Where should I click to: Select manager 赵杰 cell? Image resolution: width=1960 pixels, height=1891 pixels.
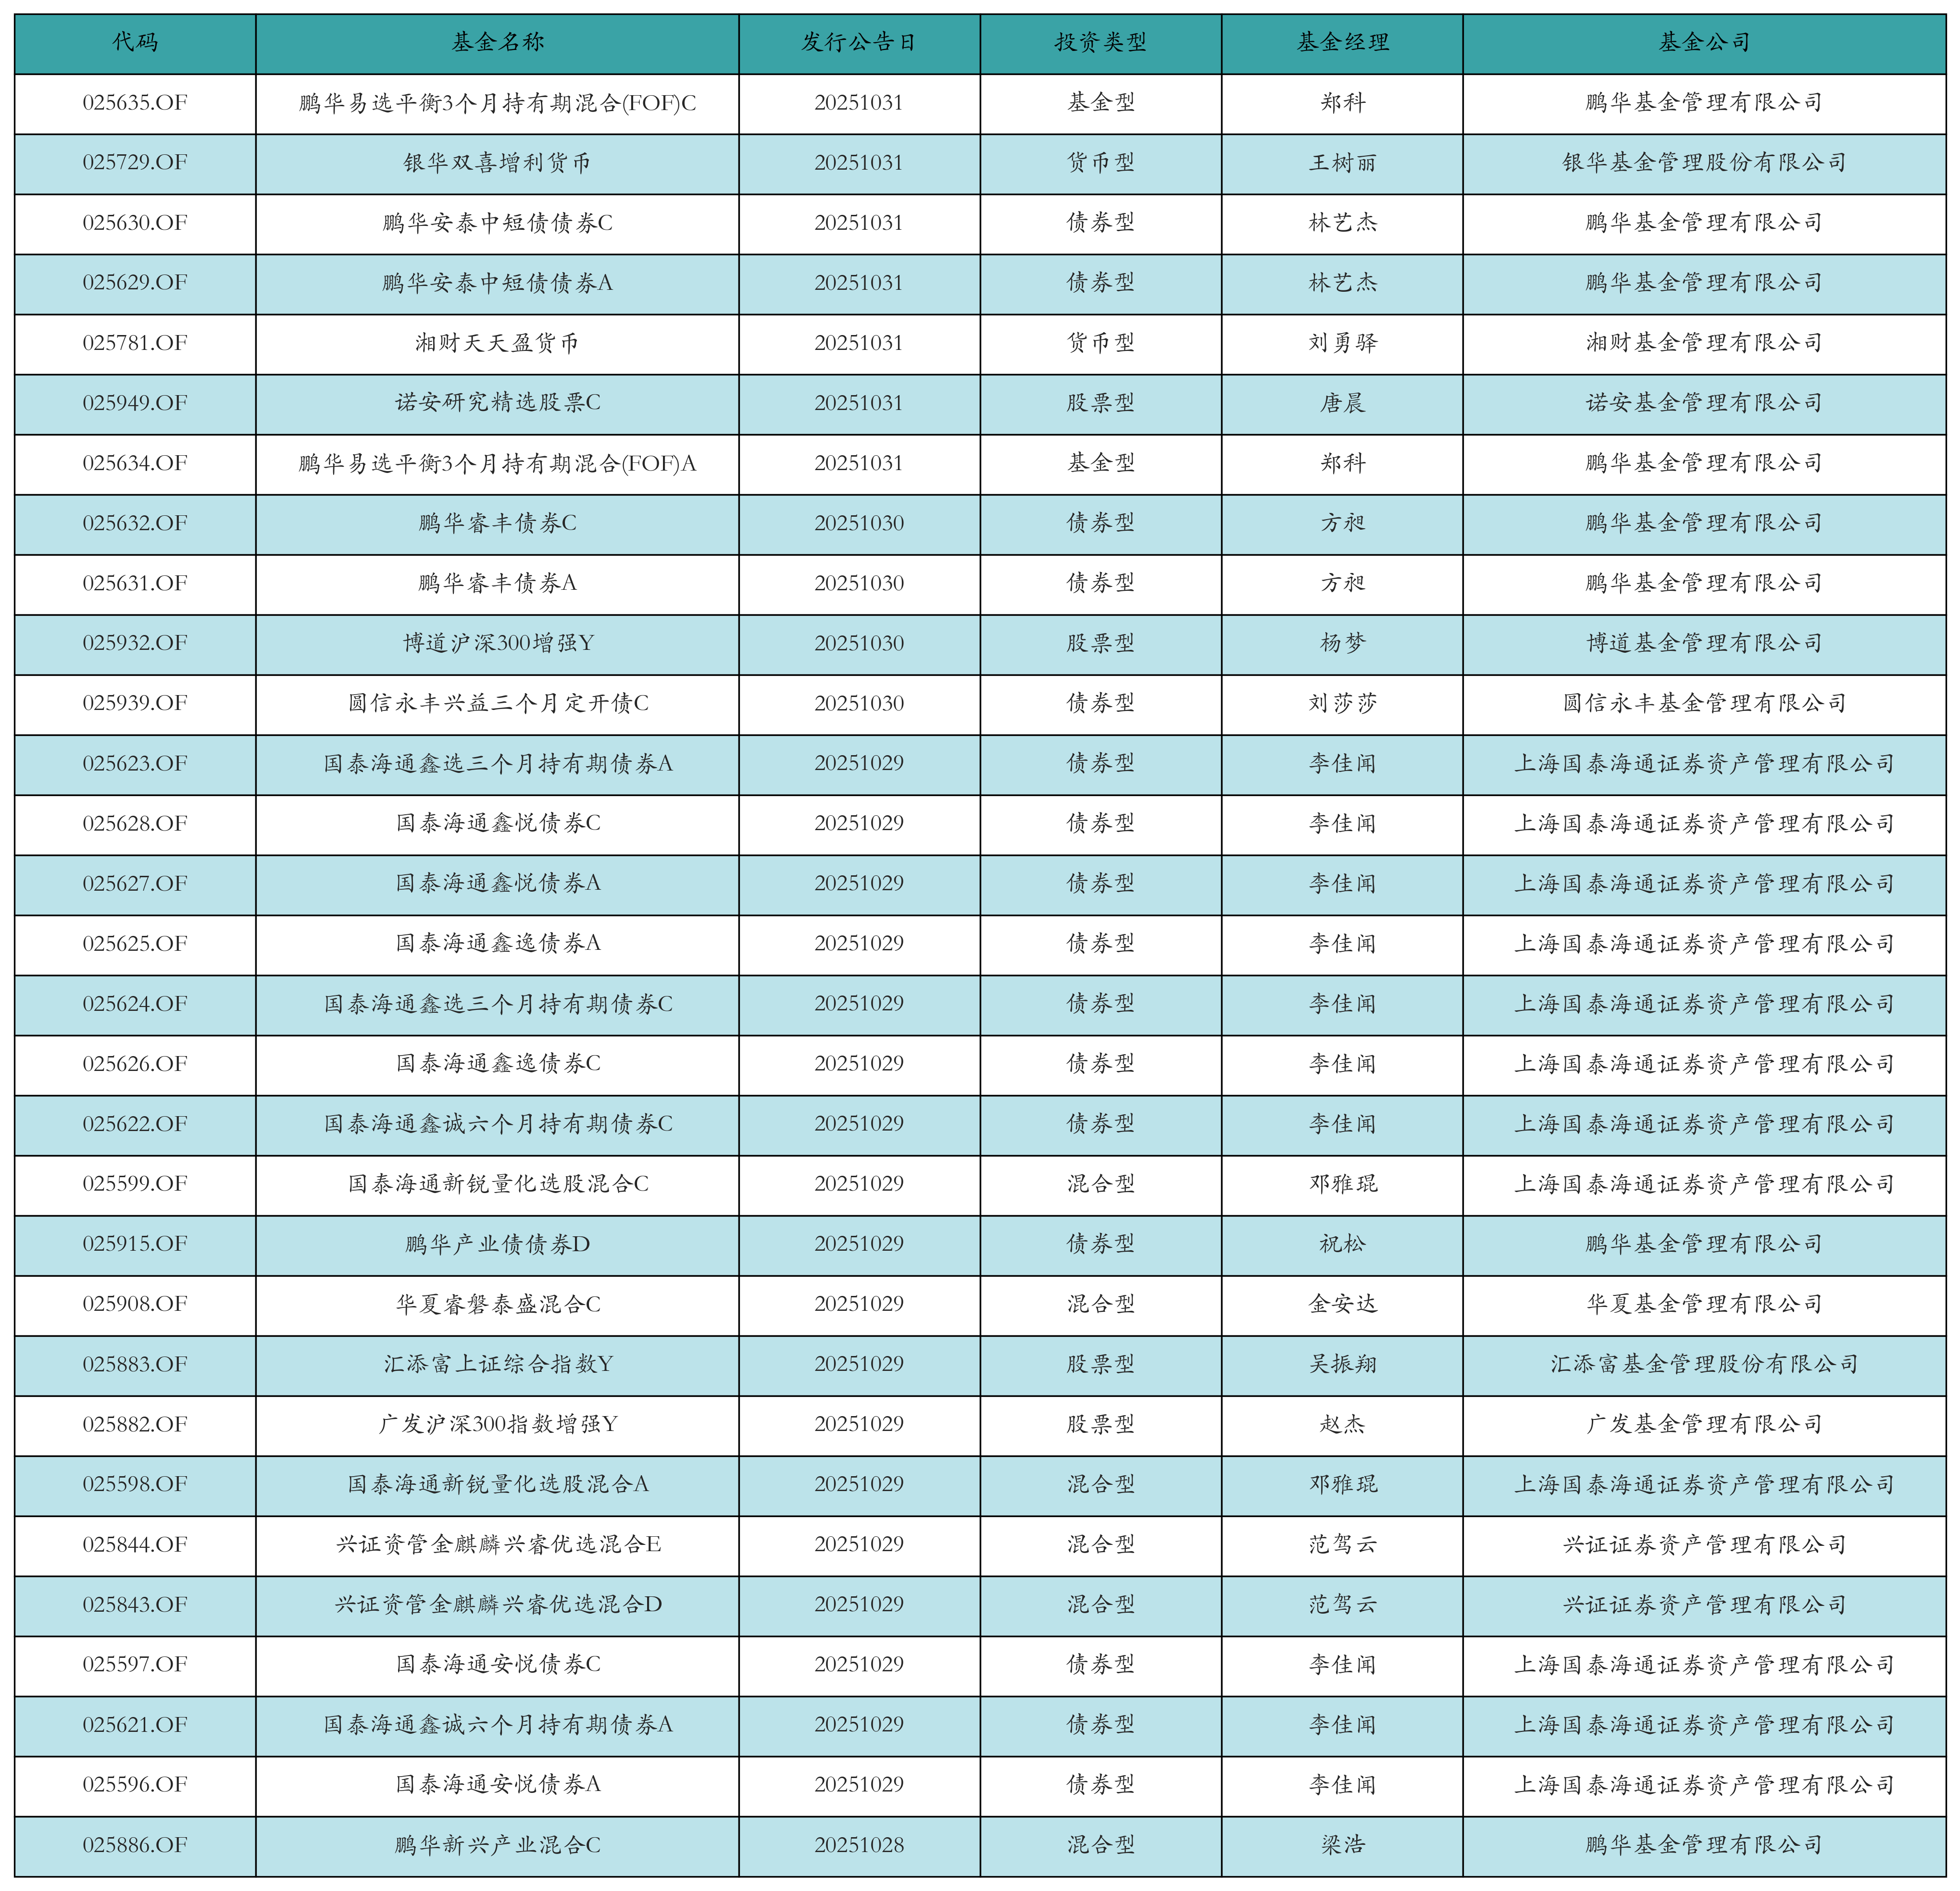1342,1424
